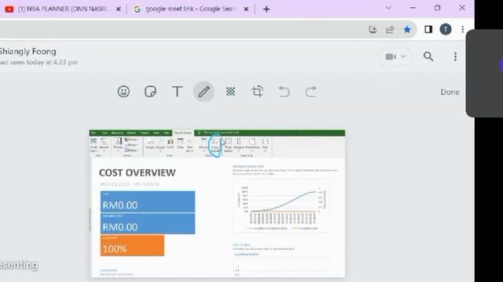Image resolution: width=503 pixels, height=282 pixels.
Task: Open the tab search dropdown
Action: click(388, 8)
